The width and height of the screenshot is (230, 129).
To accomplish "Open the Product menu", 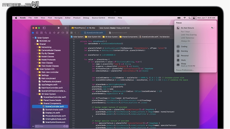I will 77,18.
